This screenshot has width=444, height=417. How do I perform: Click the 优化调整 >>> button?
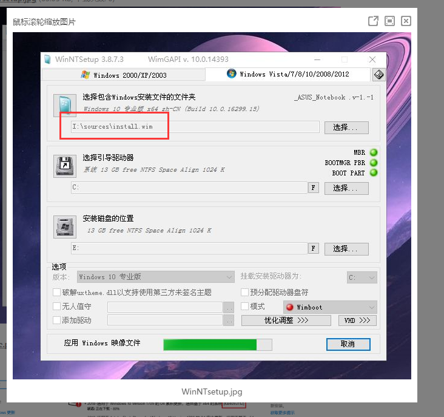(286, 320)
